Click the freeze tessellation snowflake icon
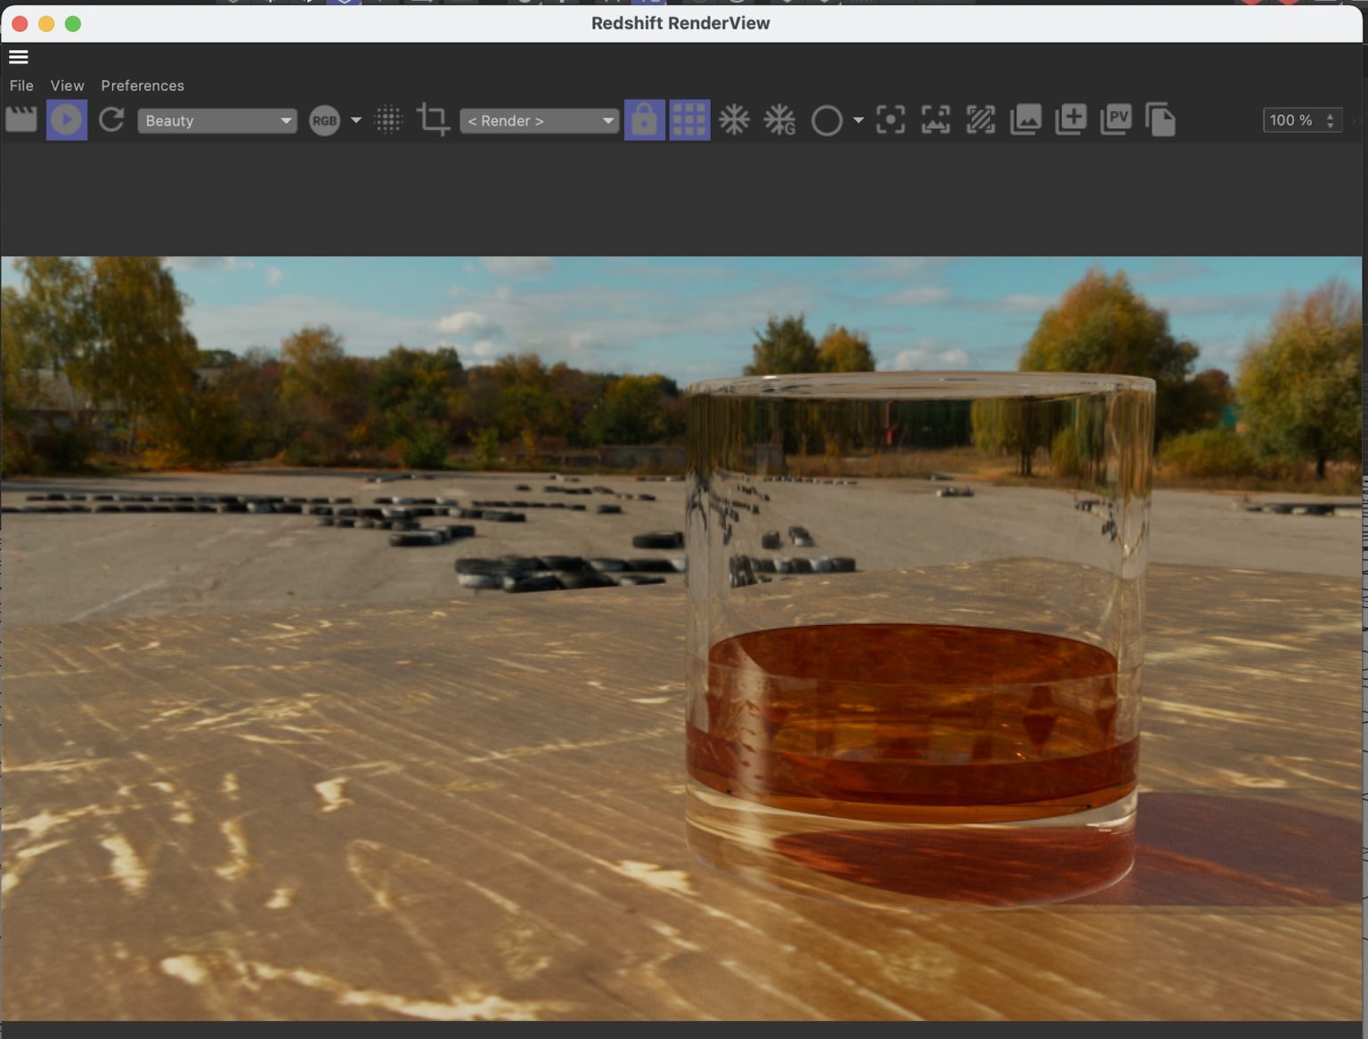Viewport: 1368px width, 1039px height. (735, 119)
